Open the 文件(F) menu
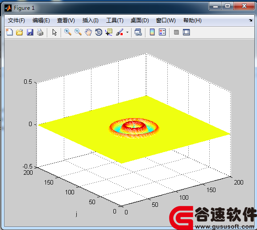 click(17, 21)
